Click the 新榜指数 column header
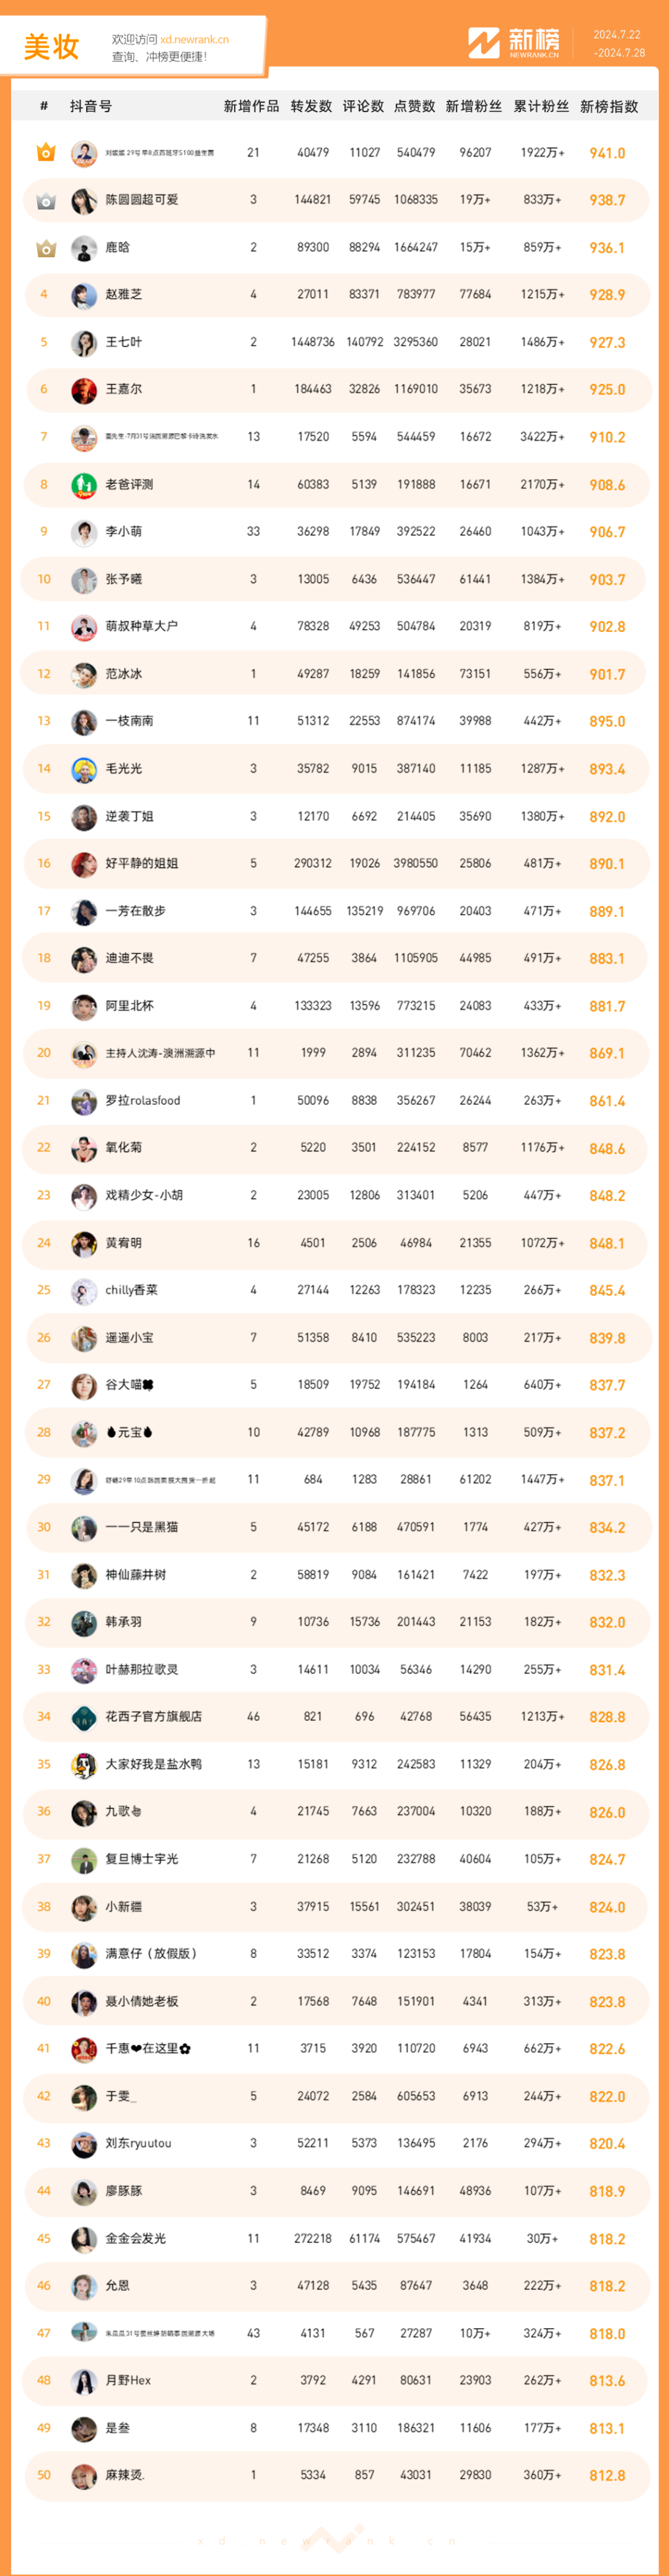The width and height of the screenshot is (669, 2576). coord(608,106)
